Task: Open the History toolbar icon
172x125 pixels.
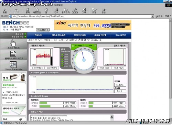Action: coord(84,11)
